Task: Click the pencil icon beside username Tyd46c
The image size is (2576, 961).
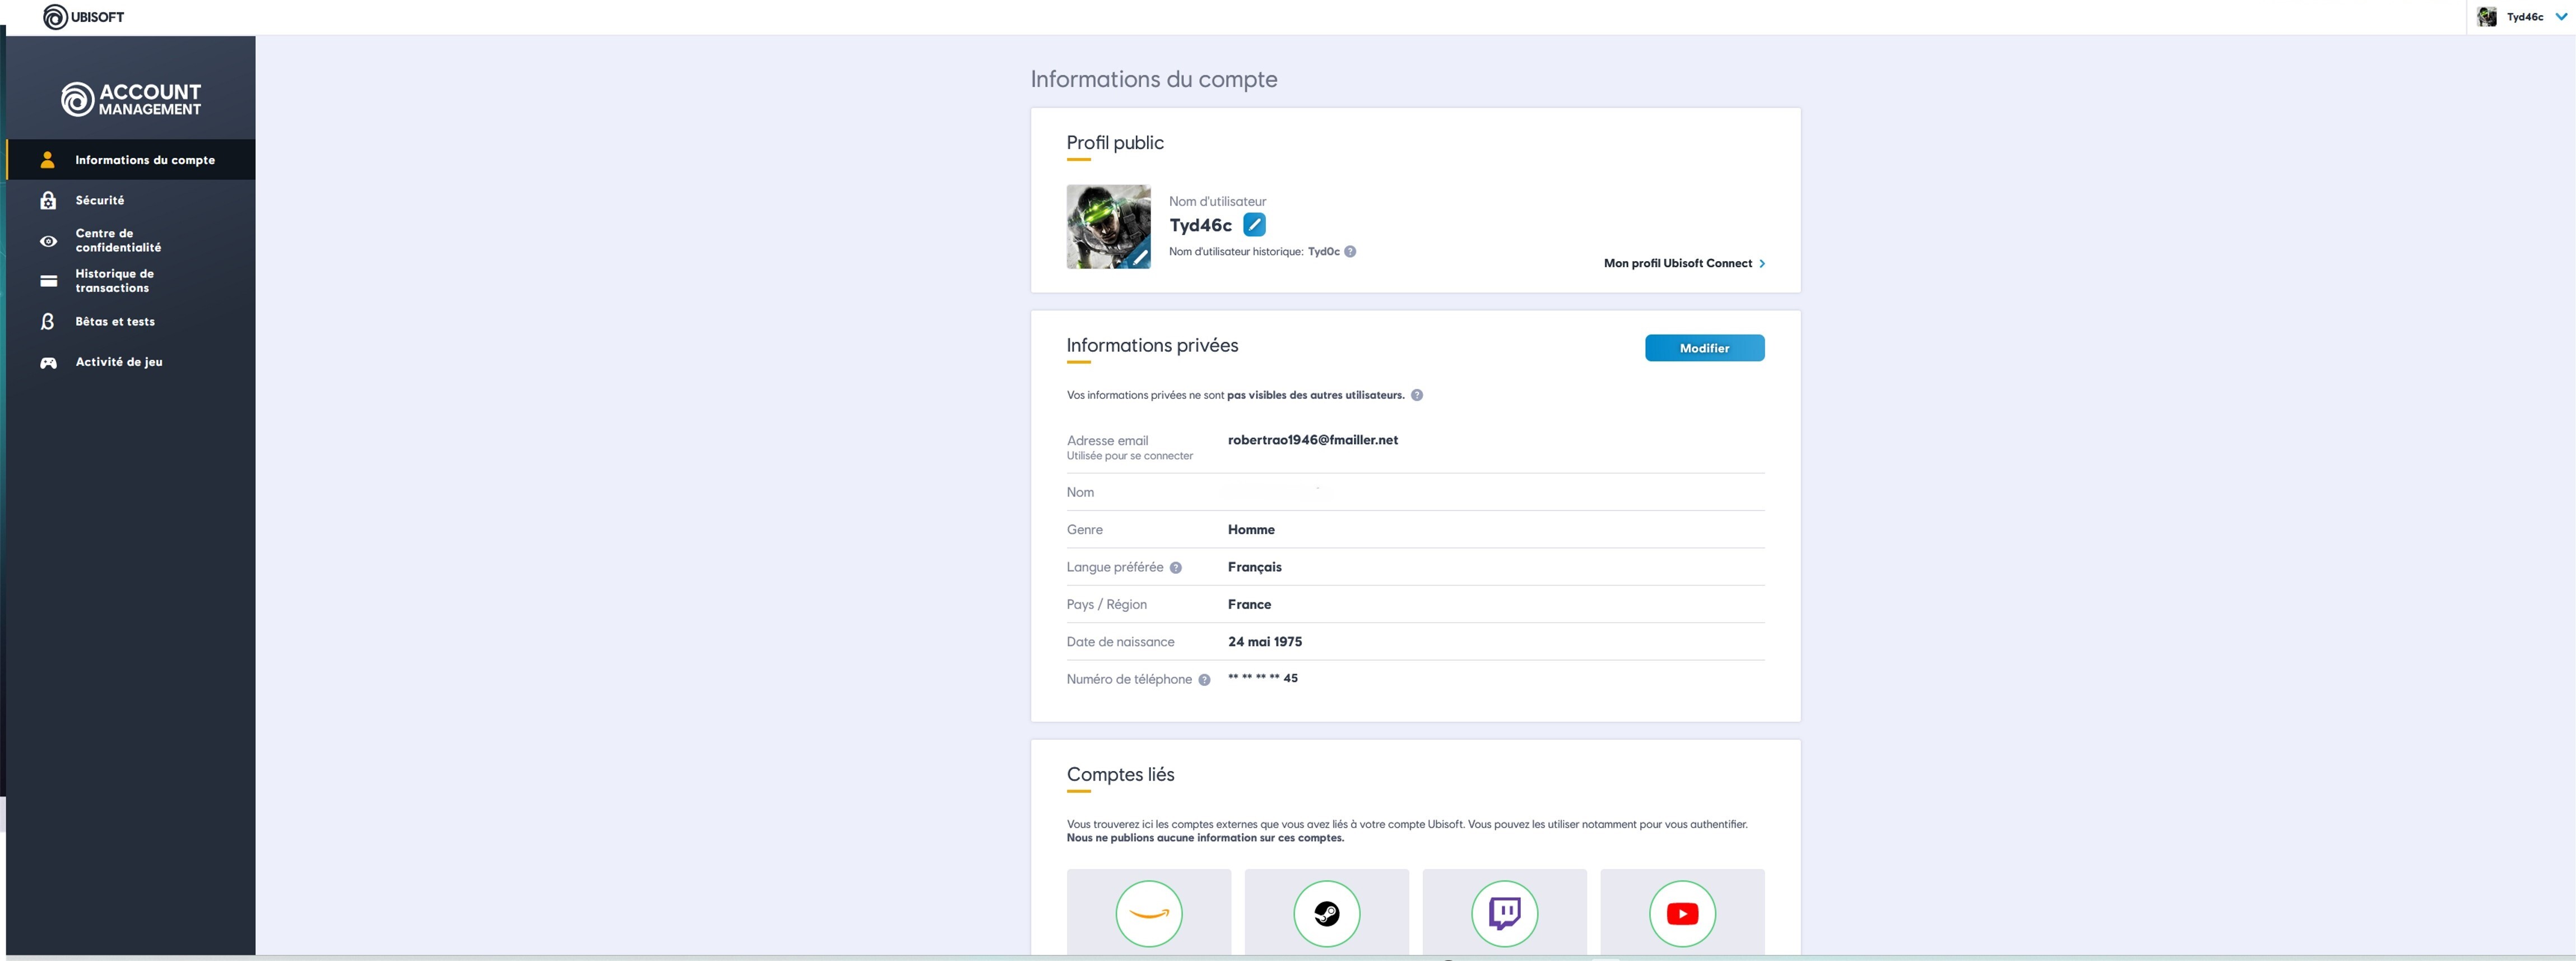Action: [1254, 225]
